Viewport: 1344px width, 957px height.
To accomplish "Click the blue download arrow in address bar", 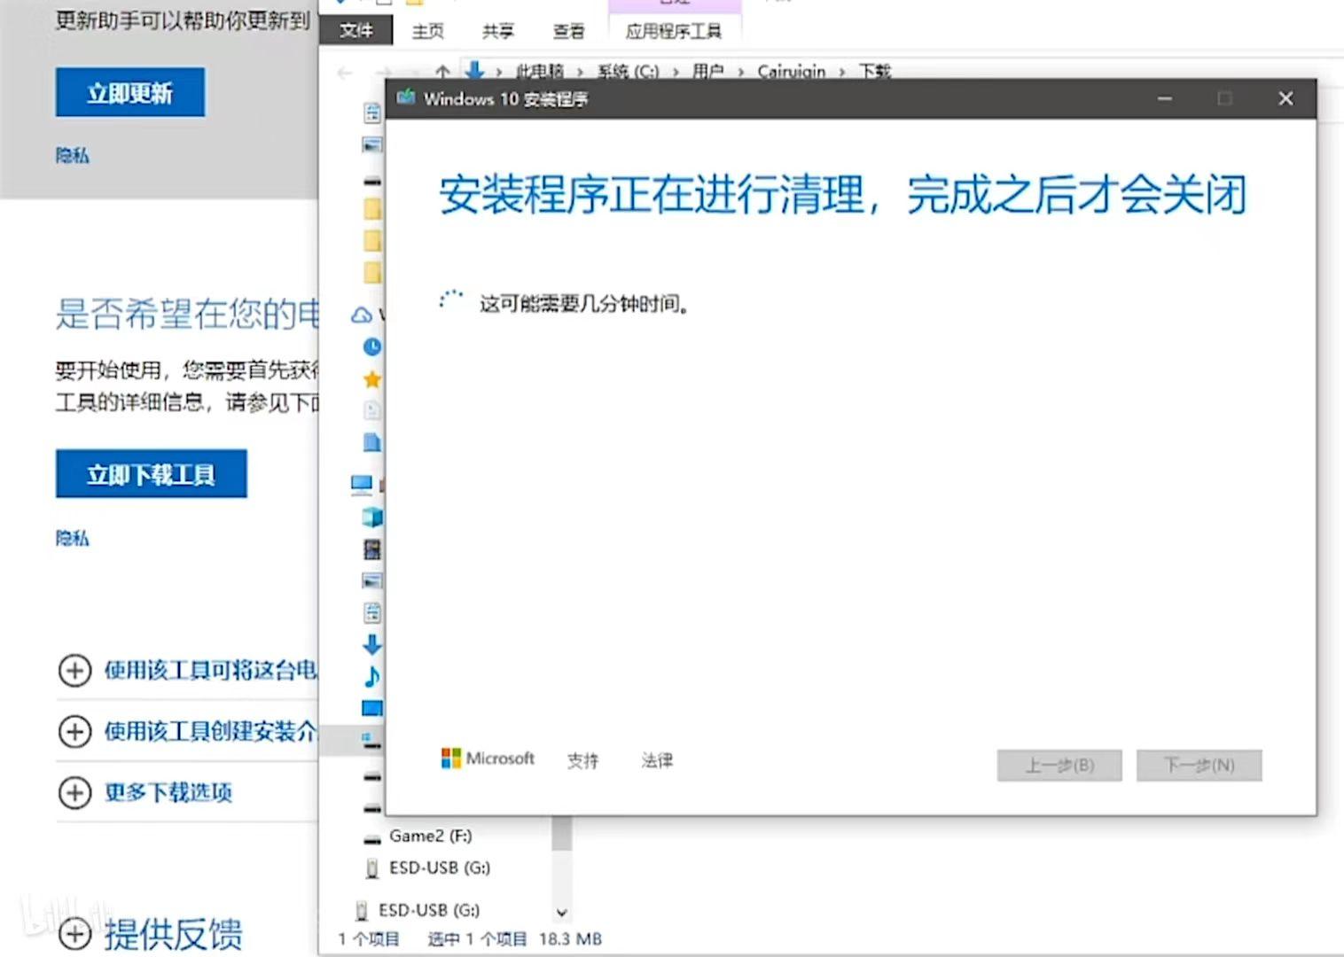I will [475, 71].
